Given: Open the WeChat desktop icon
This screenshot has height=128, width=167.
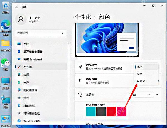Looking at the screenshot, I should pyautogui.click(x=6, y=65).
